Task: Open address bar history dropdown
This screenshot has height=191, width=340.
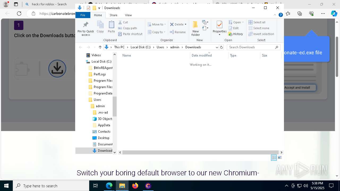Action: (217, 47)
